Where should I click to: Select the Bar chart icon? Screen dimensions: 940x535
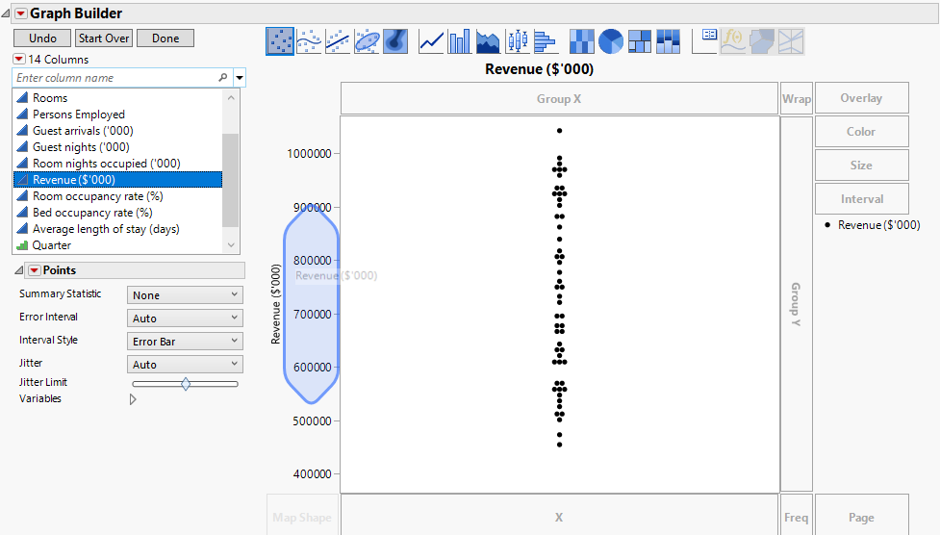[460, 41]
